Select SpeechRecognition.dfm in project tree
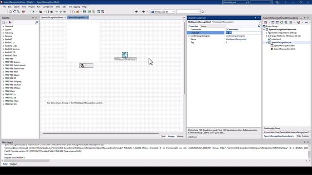The height and width of the screenshot is (175, 312). point(284,46)
